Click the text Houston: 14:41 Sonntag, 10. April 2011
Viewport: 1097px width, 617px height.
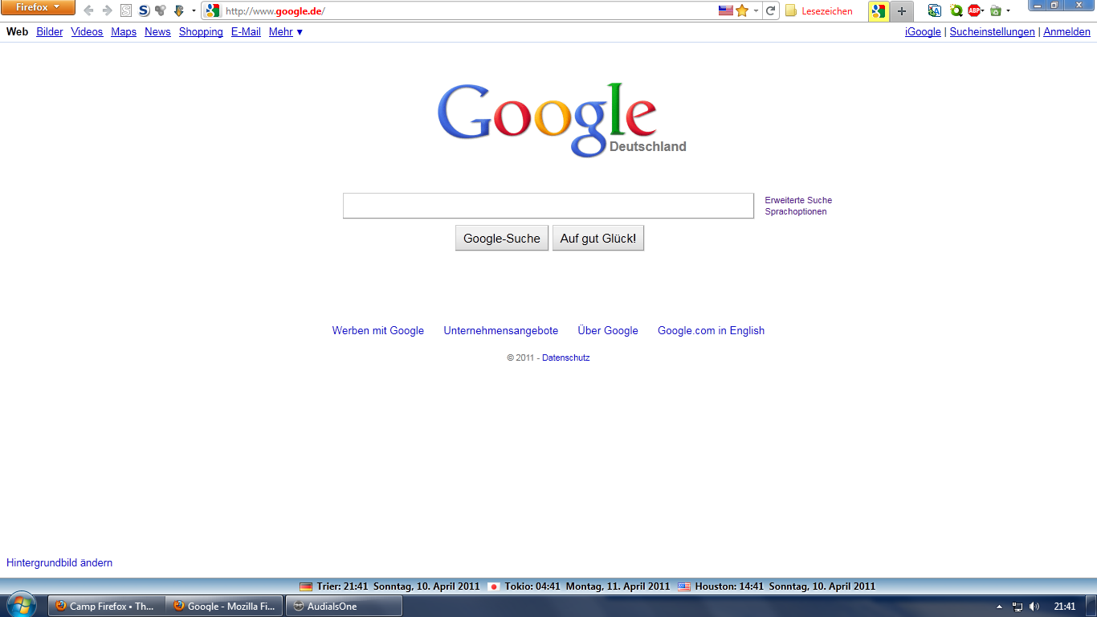[785, 586]
